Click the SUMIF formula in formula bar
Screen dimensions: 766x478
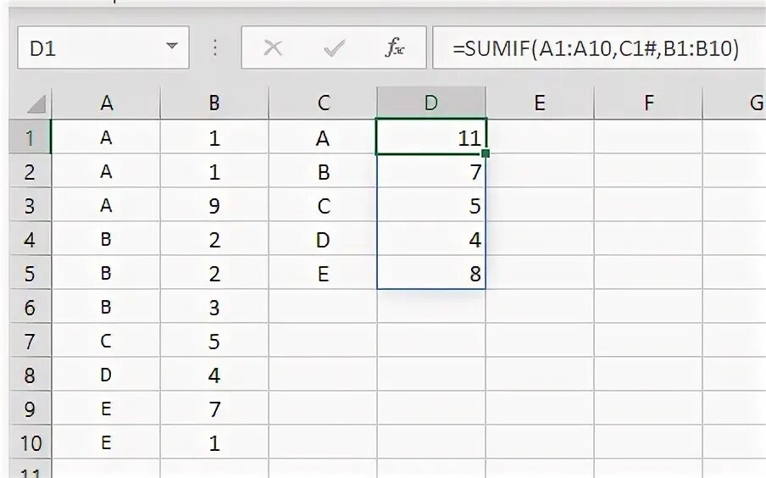point(596,48)
